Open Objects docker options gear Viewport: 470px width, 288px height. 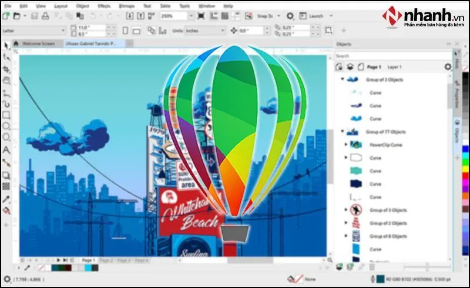(x=448, y=66)
